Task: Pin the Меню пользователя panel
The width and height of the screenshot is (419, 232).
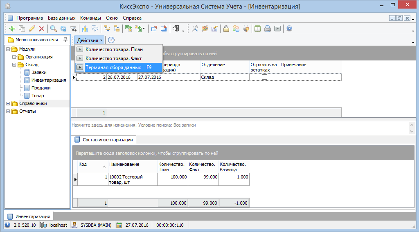Action: (x=65, y=40)
